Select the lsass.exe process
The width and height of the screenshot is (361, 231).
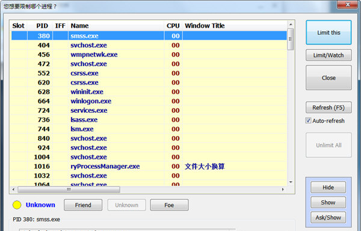click(149, 119)
